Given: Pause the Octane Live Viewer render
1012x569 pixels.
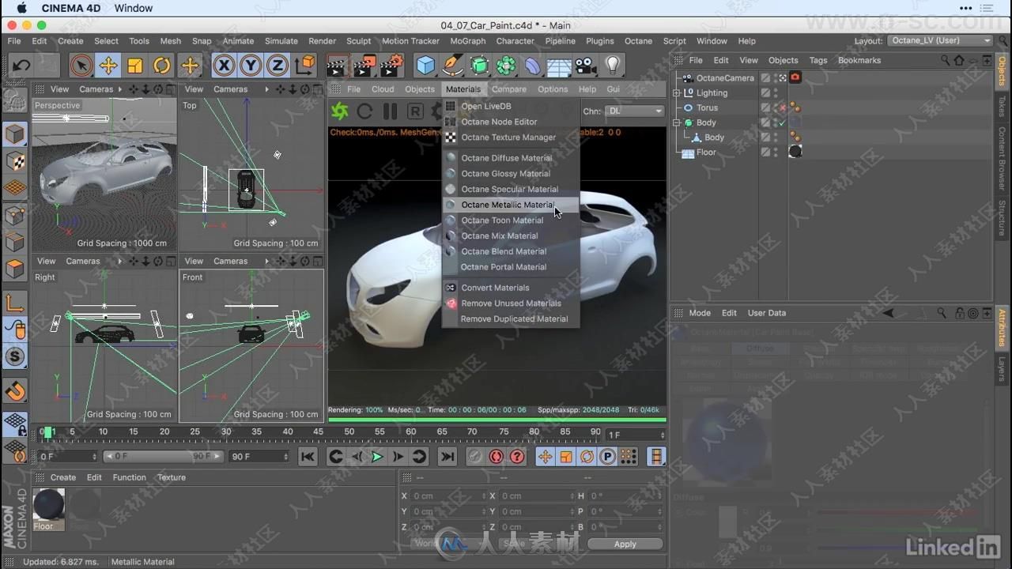Looking at the screenshot, I should (x=390, y=111).
